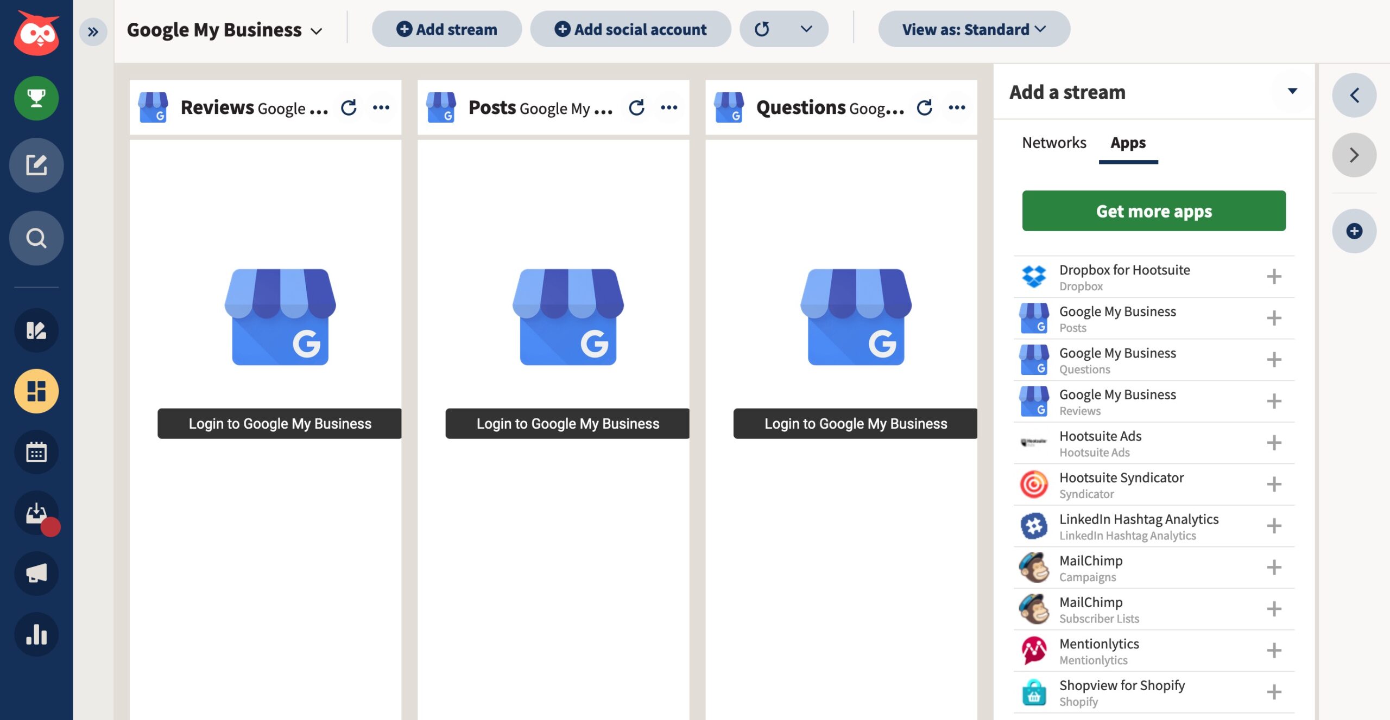Image resolution: width=1390 pixels, height=720 pixels.
Task: Add the Google My Business Posts stream
Action: 1274,318
